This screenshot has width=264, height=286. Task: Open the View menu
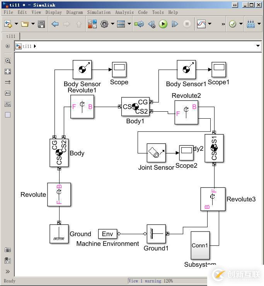pyautogui.click(x=36, y=12)
